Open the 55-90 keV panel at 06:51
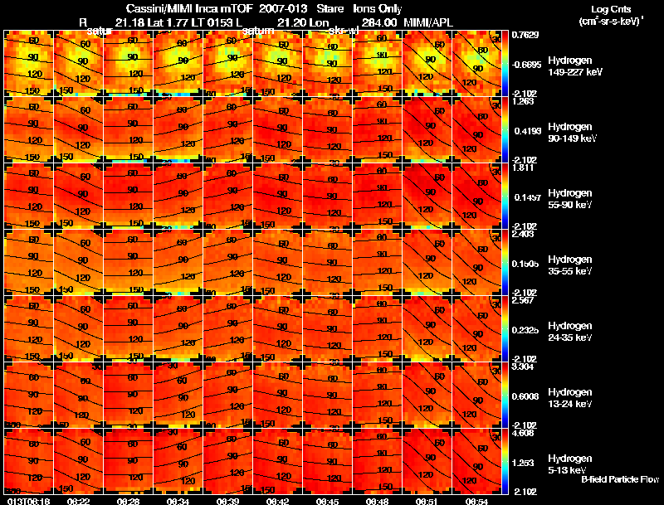The image size is (664, 505). point(427,196)
